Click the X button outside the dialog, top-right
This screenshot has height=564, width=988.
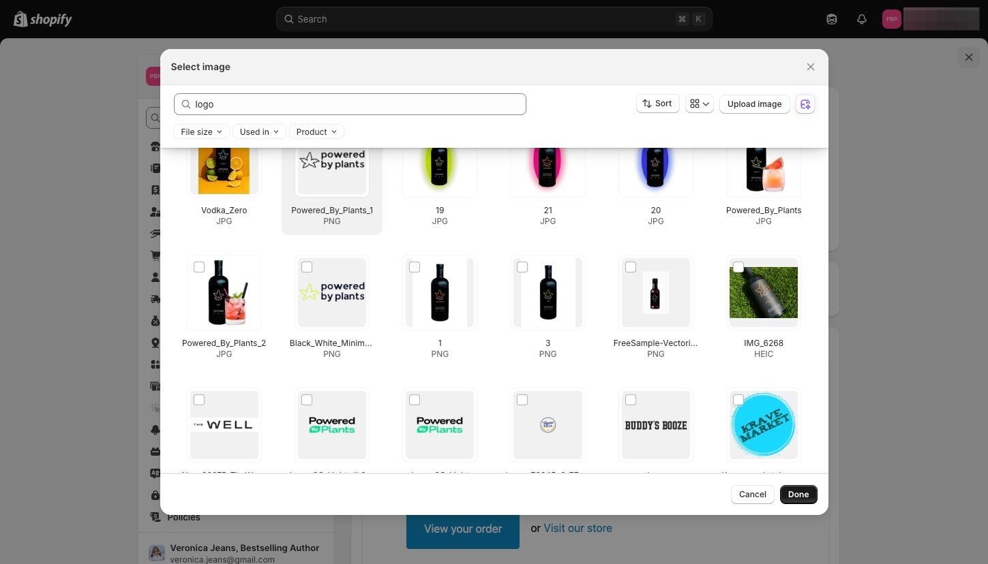tap(969, 57)
